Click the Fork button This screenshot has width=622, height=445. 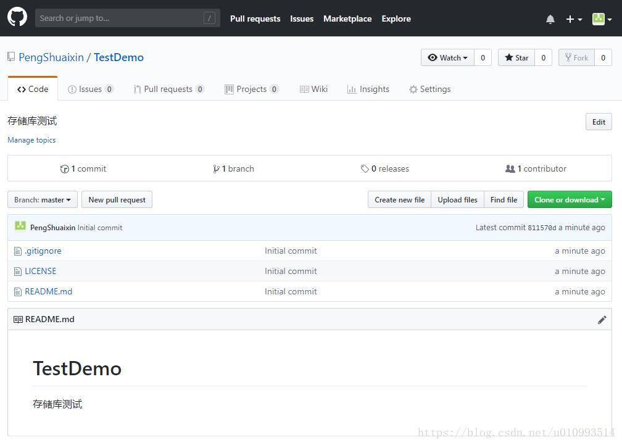point(576,57)
